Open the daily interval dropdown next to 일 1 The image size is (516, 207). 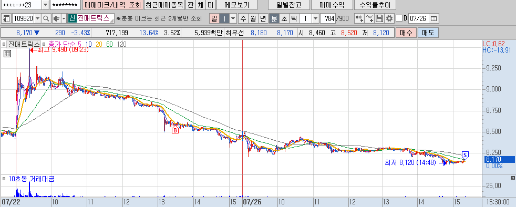(233, 18)
